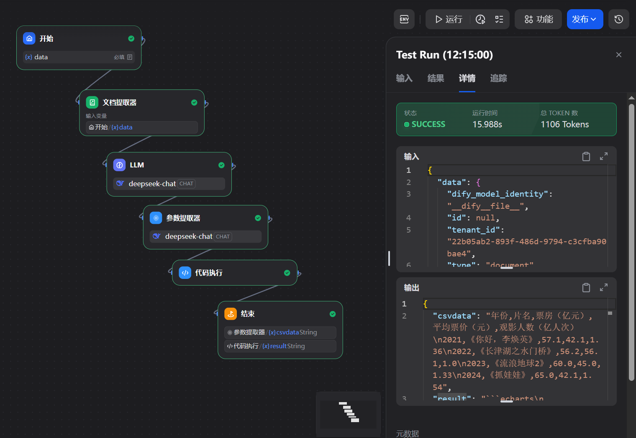The image size is (636, 438).
Task: Open the run history clock icon
Action: click(480, 19)
